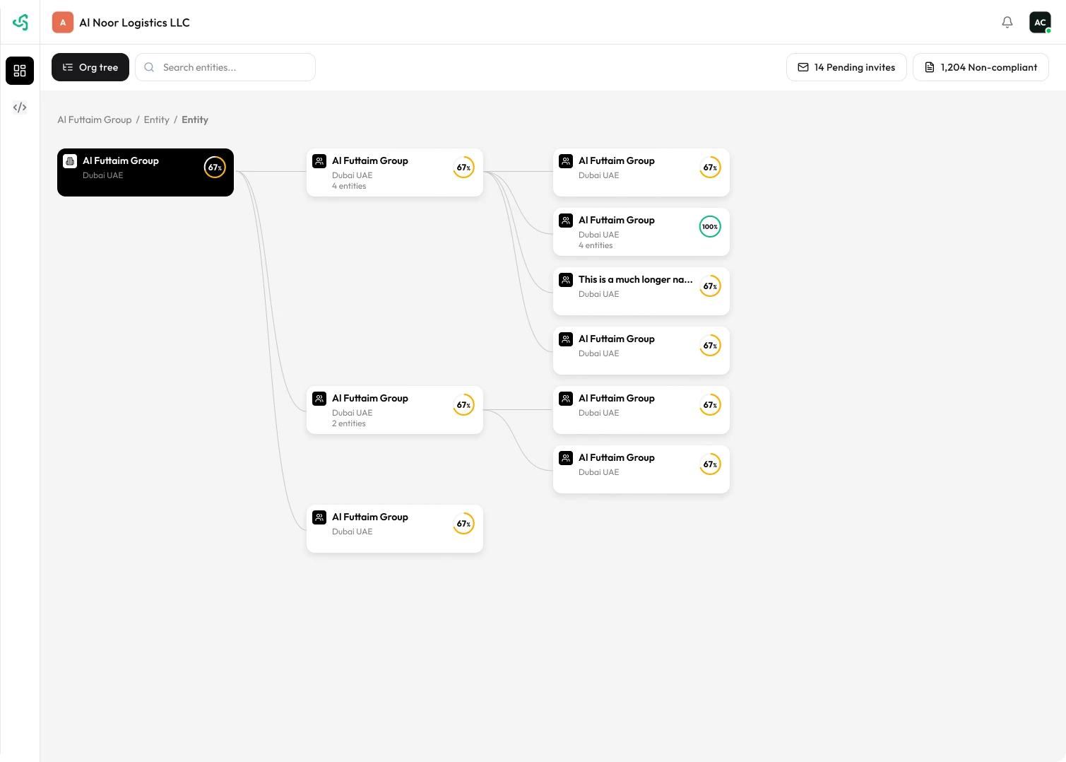This screenshot has width=1066, height=762.
Task: Click the notifications bell icon
Action: [1007, 23]
